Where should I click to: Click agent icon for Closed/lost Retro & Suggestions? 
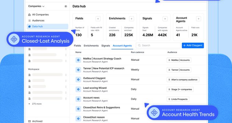point(78,109)
